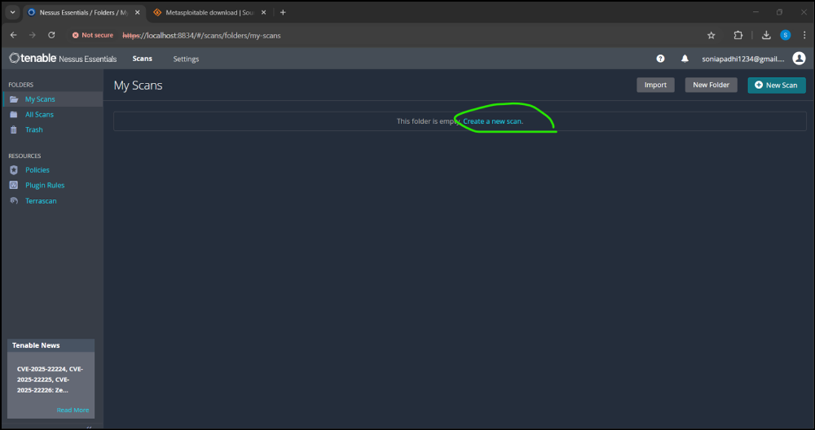The width and height of the screenshot is (815, 430).
Task: Click Read More in Tenable News
Action: click(x=73, y=410)
